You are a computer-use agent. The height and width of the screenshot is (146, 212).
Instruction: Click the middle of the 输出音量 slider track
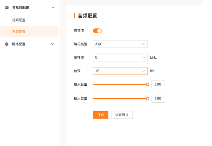tap(120, 99)
